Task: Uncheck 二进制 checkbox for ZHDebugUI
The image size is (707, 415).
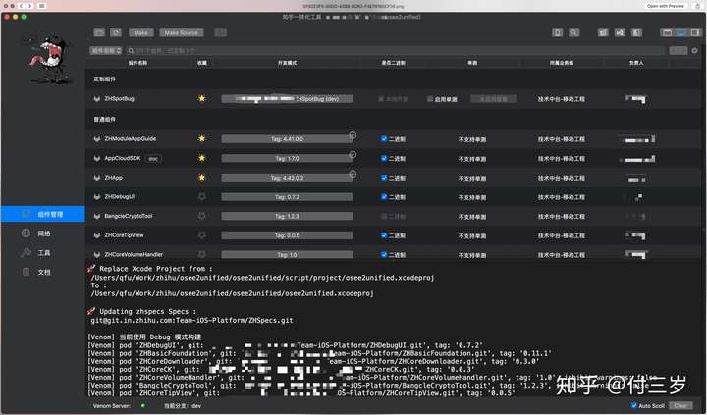Action: [384, 197]
